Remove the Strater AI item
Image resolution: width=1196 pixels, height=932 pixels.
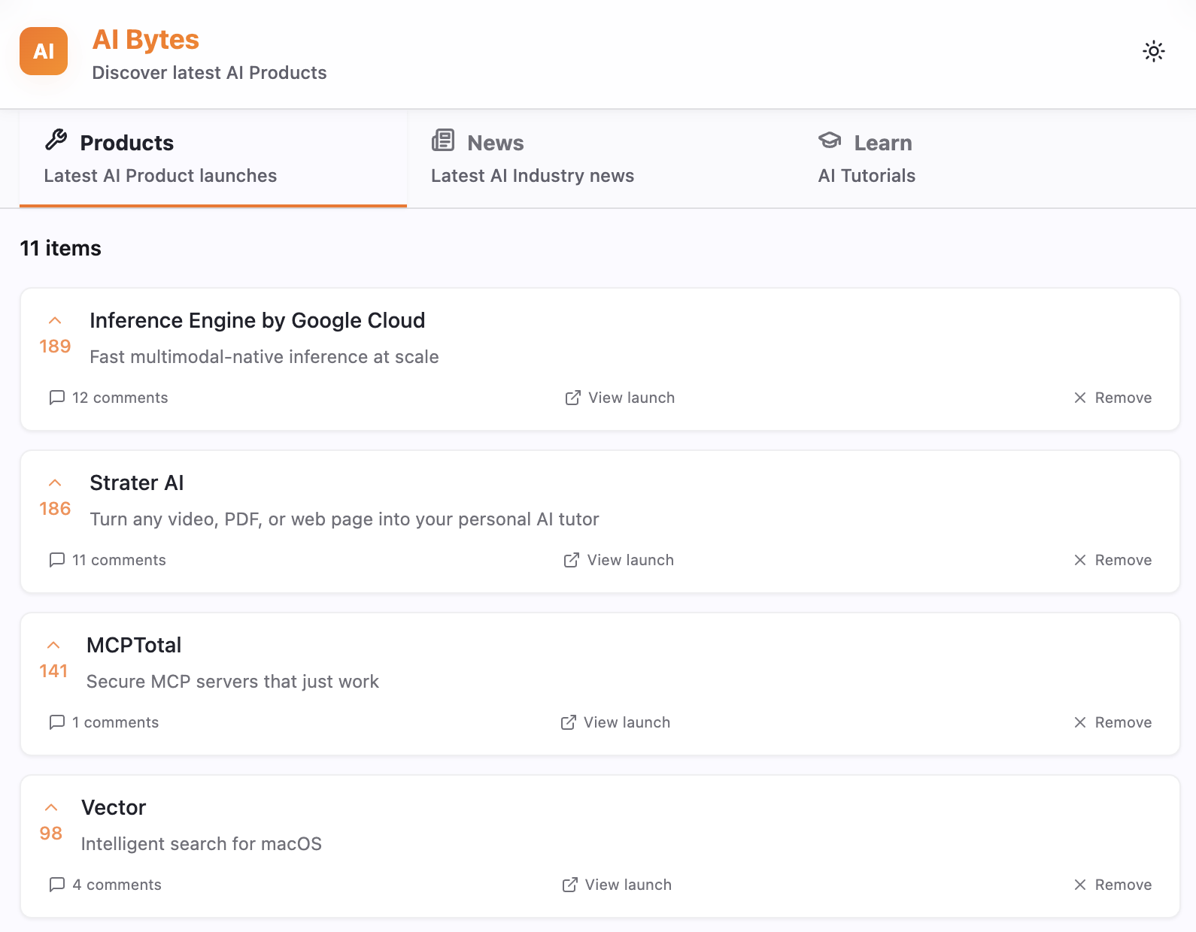[1113, 560]
